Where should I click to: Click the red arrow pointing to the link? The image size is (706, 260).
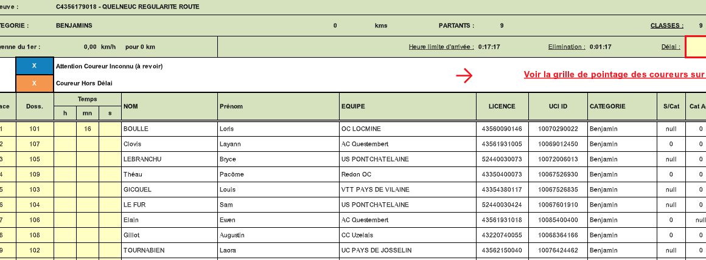coord(464,75)
